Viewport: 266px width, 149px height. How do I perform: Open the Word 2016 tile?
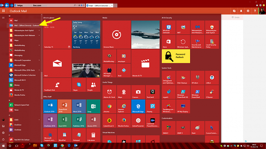pyautogui.click(x=79, y=106)
